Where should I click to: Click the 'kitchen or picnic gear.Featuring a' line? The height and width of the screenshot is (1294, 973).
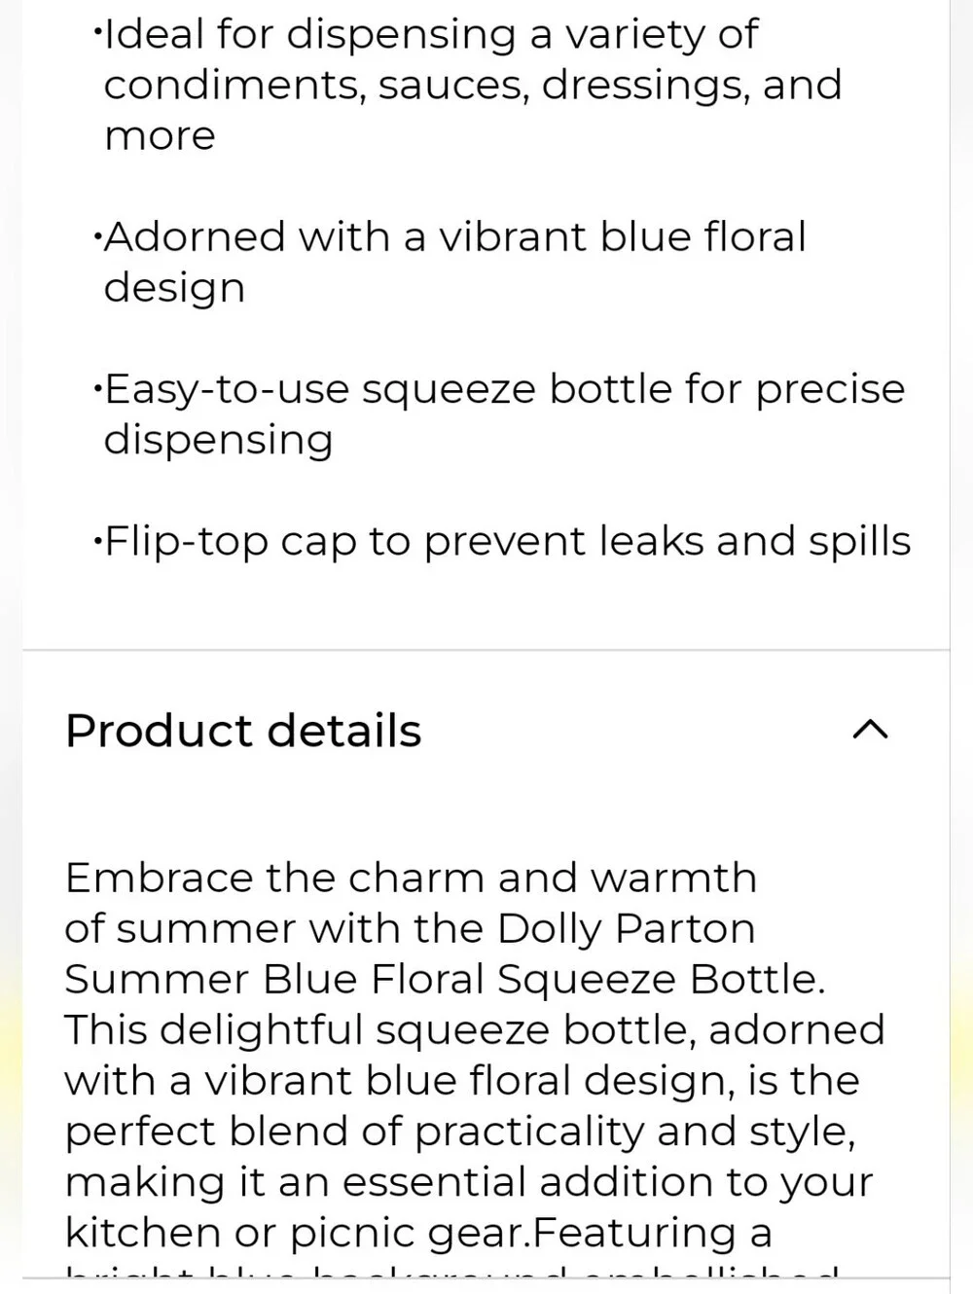click(x=418, y=1233)
